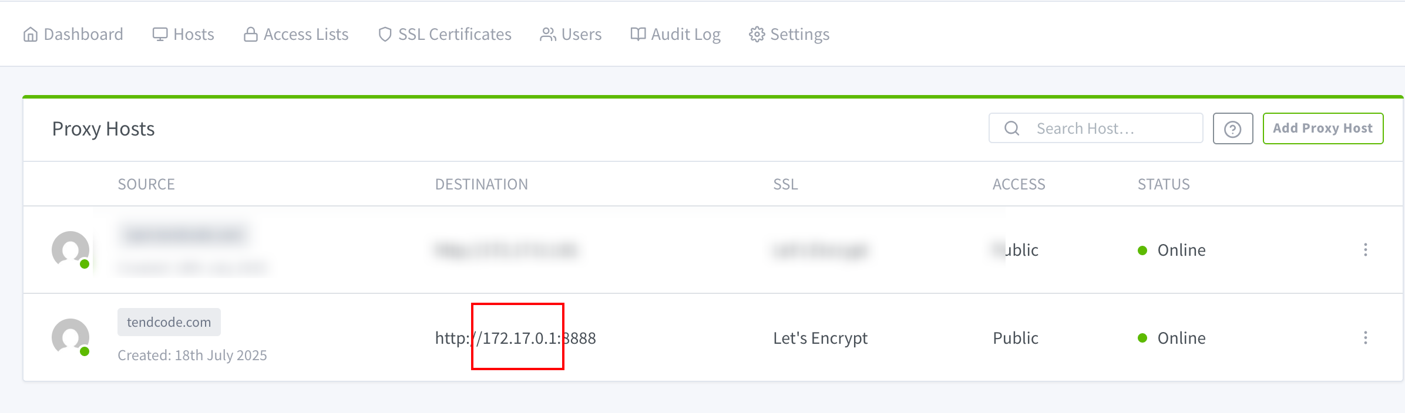Go to SSL Certificates tab
This screenshot has height=413, width=1405.
445,35
